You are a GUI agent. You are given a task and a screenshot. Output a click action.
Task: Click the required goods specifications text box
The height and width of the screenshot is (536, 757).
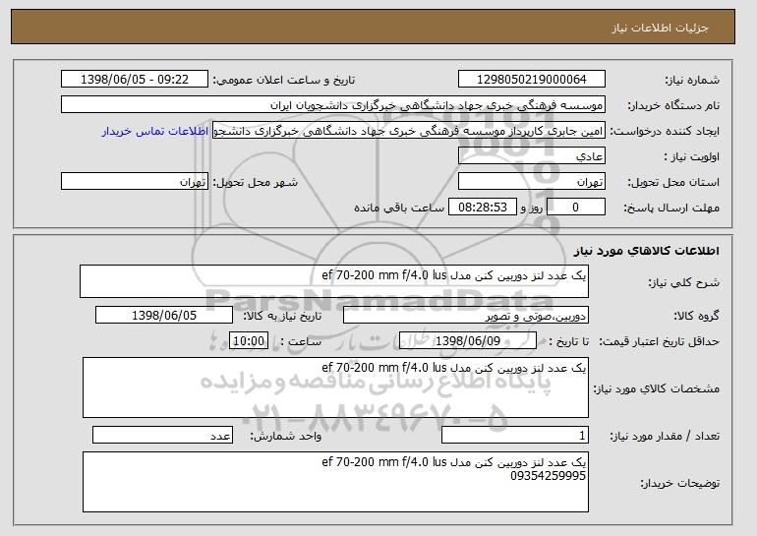[335, 387]
